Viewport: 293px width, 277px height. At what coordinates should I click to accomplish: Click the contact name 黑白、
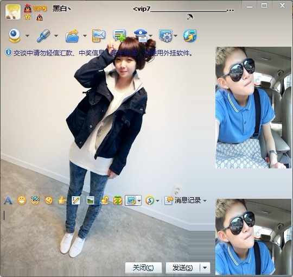[62, 8]
